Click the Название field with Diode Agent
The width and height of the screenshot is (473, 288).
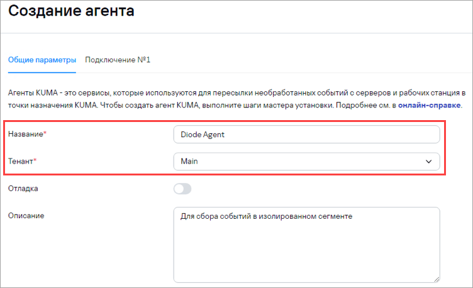pos(306,135)
